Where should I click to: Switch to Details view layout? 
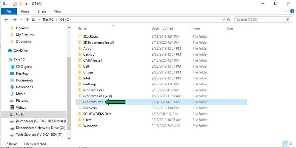(285, 144)
